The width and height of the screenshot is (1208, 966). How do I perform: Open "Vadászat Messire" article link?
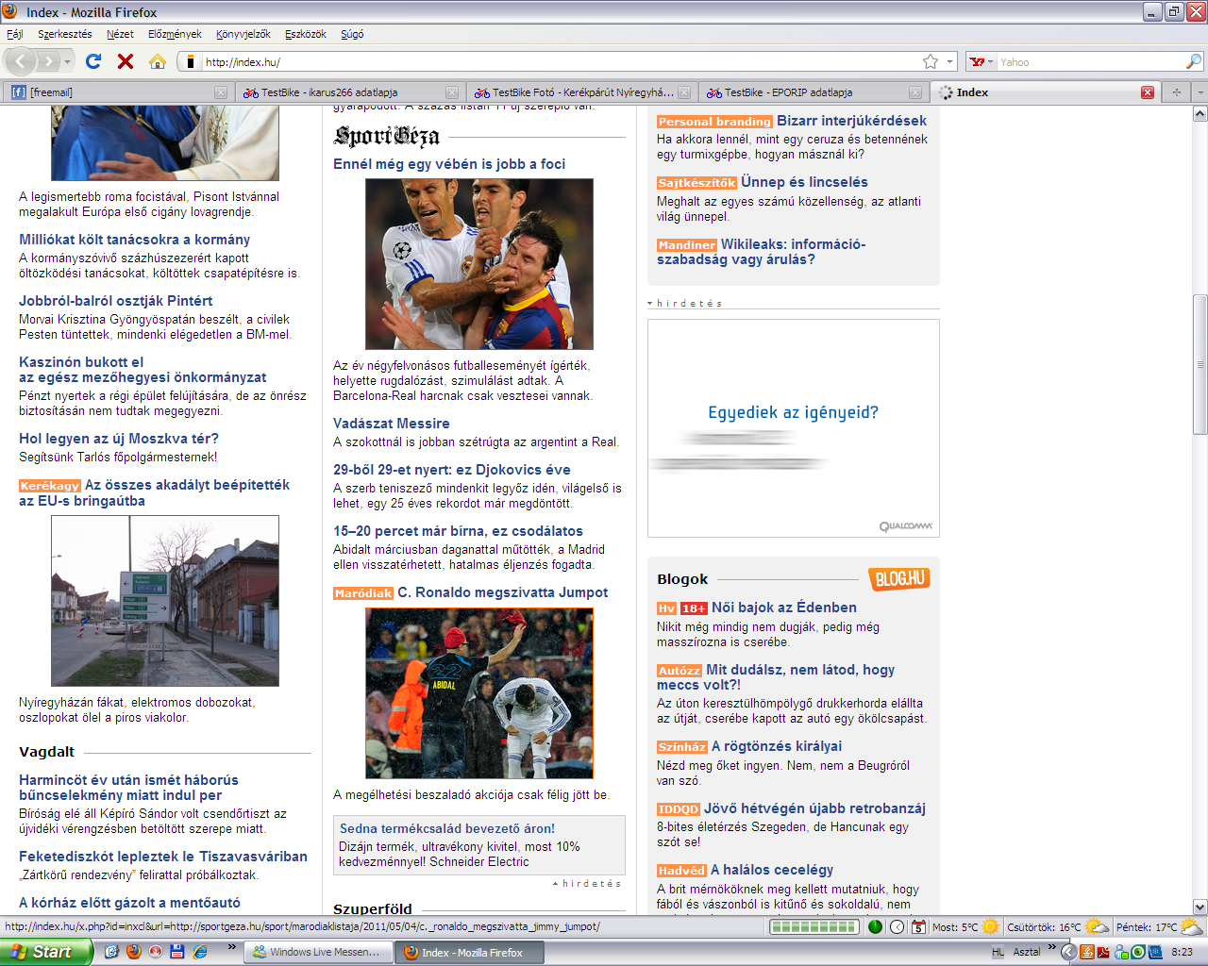tap(391, 424)
